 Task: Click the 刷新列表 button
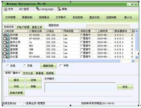48,66
